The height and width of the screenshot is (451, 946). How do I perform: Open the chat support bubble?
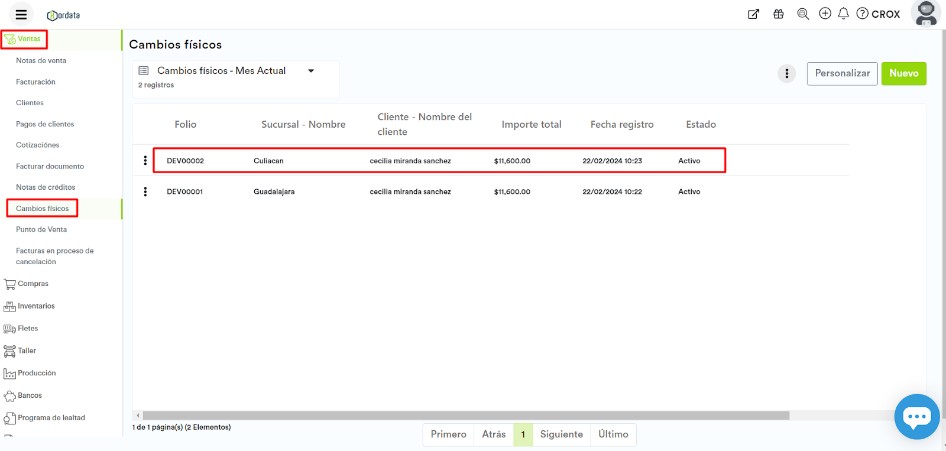coord(916,417)
